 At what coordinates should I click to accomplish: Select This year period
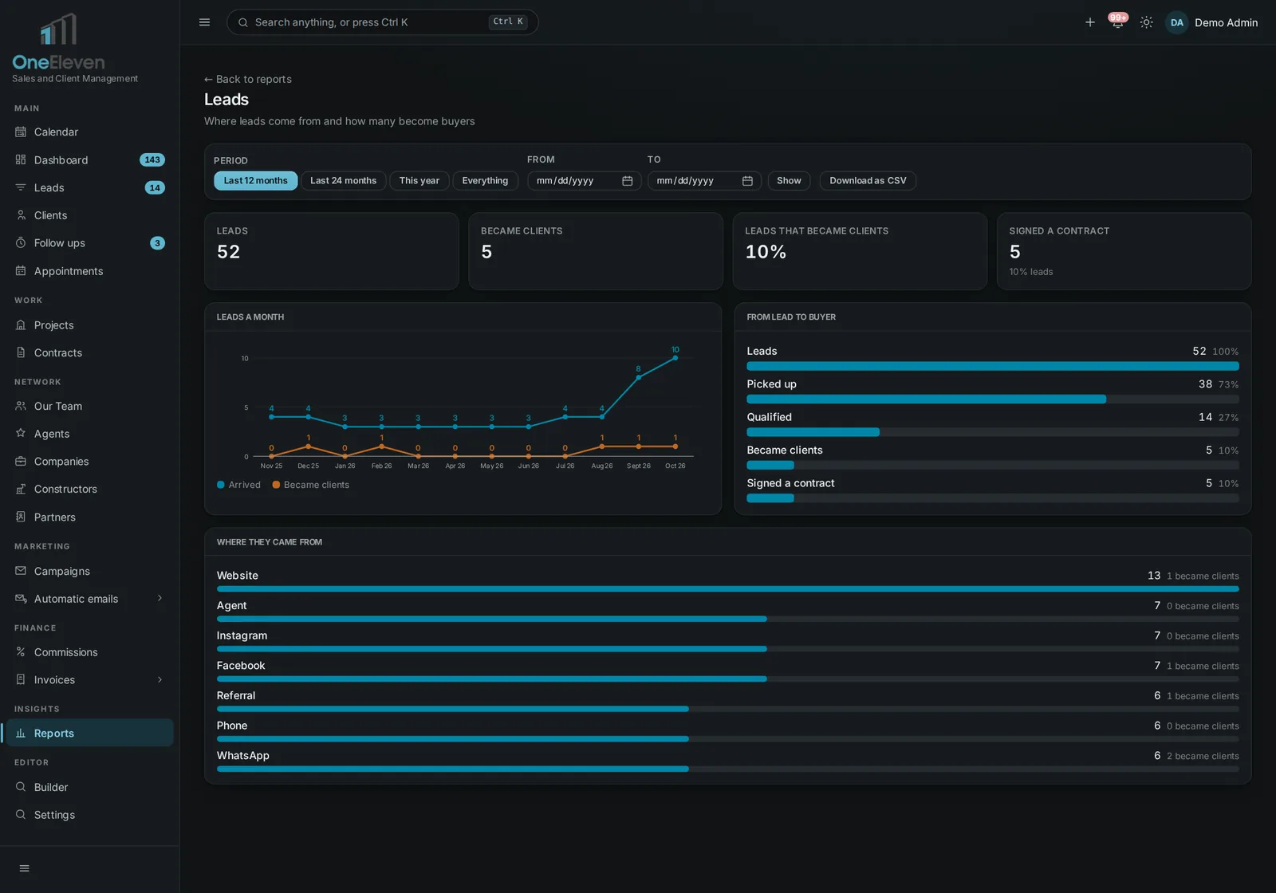(x=419, y=181)
